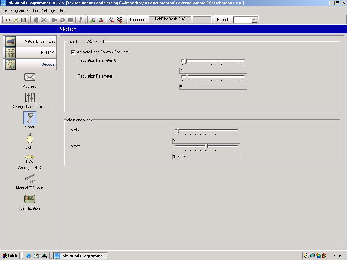Toggle Activate Load Control/ Back emf checkbox
This screenshot has height=260, width=347.
pyautogui.click(x=73, y=52)
